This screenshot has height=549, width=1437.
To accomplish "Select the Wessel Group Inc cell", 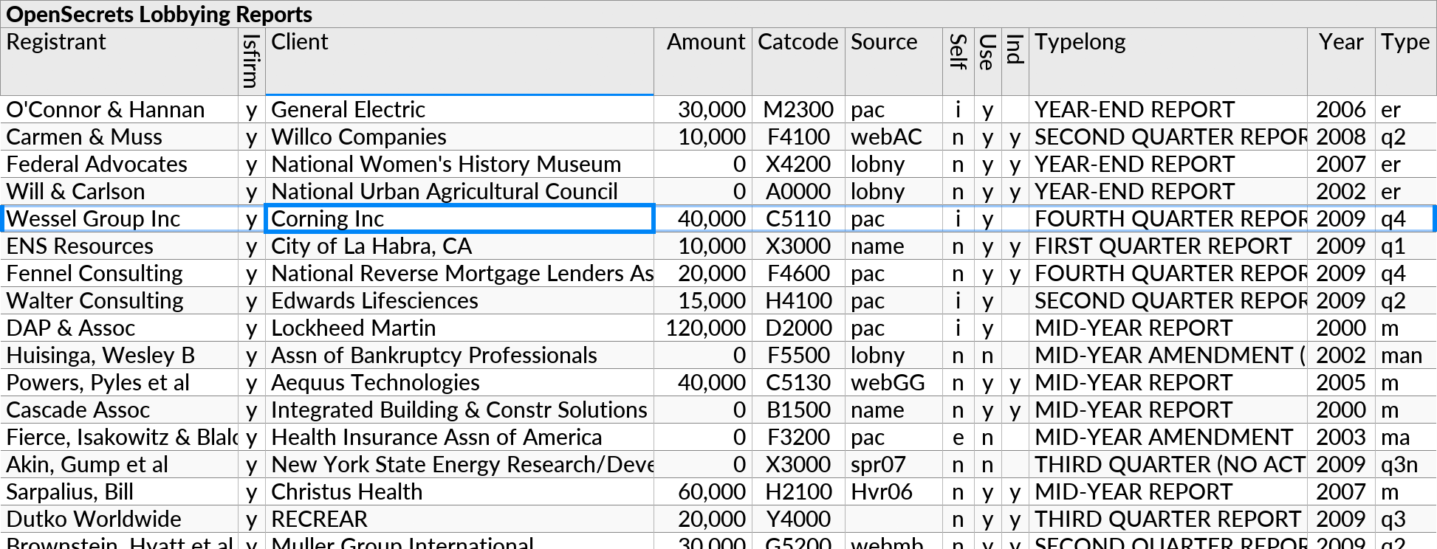I will (120, 218).
